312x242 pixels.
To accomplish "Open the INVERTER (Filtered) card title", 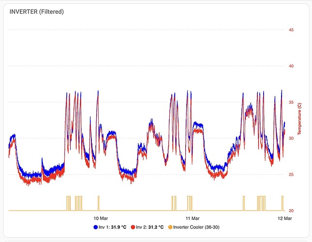I will 37,11.
